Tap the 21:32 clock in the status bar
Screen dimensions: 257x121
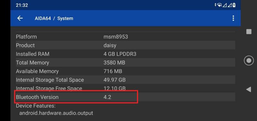coord(22,5)
